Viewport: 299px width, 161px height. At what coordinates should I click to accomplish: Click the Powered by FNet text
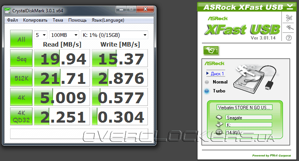271,155
